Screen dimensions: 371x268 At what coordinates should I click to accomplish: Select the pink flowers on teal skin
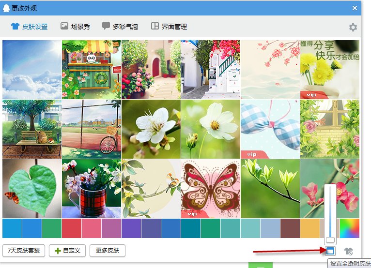click(x=330, y=189)
